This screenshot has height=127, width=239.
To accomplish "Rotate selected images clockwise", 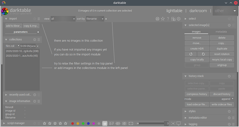I will [203, 54].
